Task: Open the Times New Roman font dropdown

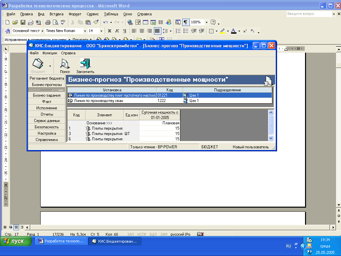Action: (85, 31)
